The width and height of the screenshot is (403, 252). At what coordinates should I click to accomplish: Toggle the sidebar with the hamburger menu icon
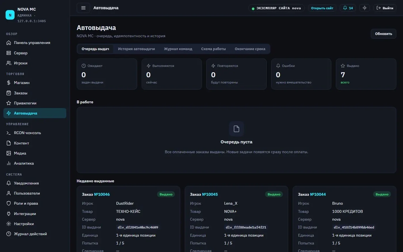pos(83,8)
